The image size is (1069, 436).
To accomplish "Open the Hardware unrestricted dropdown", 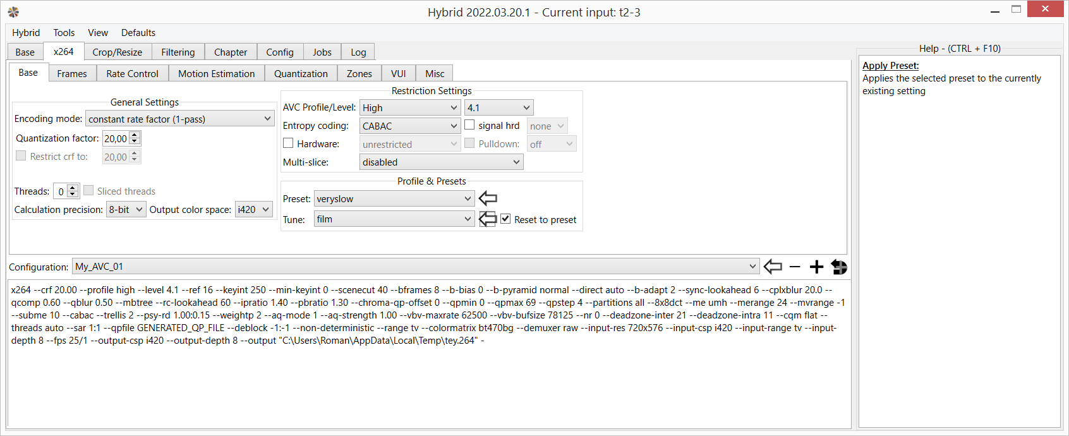I will tap(409, 144).
